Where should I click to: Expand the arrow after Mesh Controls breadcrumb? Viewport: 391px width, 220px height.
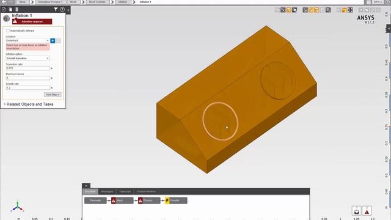pos(112,2)
